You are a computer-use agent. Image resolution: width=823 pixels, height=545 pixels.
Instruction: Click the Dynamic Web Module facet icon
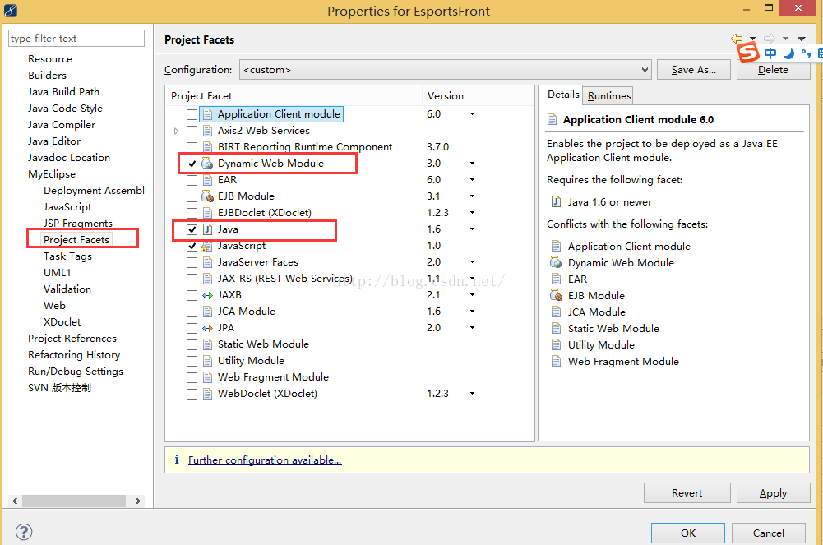pos(207,163)
